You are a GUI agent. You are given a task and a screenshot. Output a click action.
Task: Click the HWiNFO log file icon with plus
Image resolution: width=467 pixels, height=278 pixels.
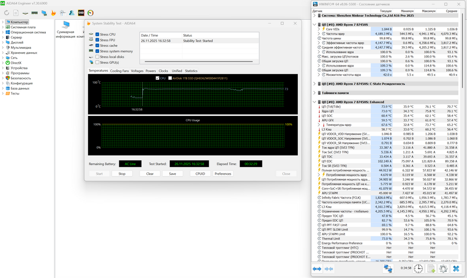(431, 269)
